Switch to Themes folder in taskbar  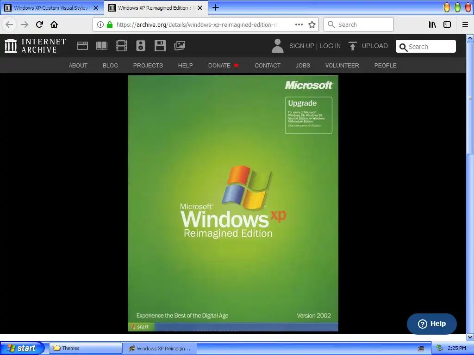click(86, 348)
